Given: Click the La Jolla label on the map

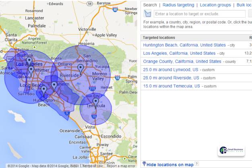Looking at the screenshot, I should [x=80, y=157].
